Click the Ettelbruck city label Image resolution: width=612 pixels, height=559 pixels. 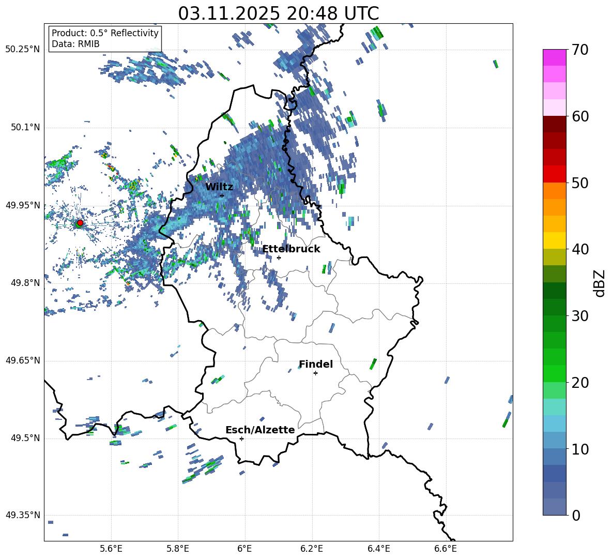pyautogui.click(x=291, y=249)
